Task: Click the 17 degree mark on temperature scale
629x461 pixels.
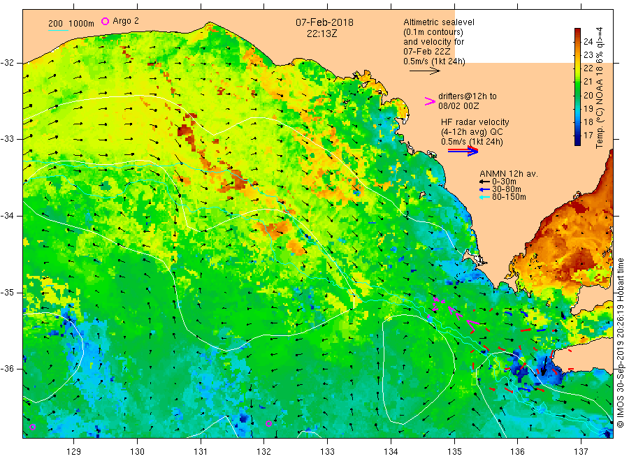Action: pos(588,135)
